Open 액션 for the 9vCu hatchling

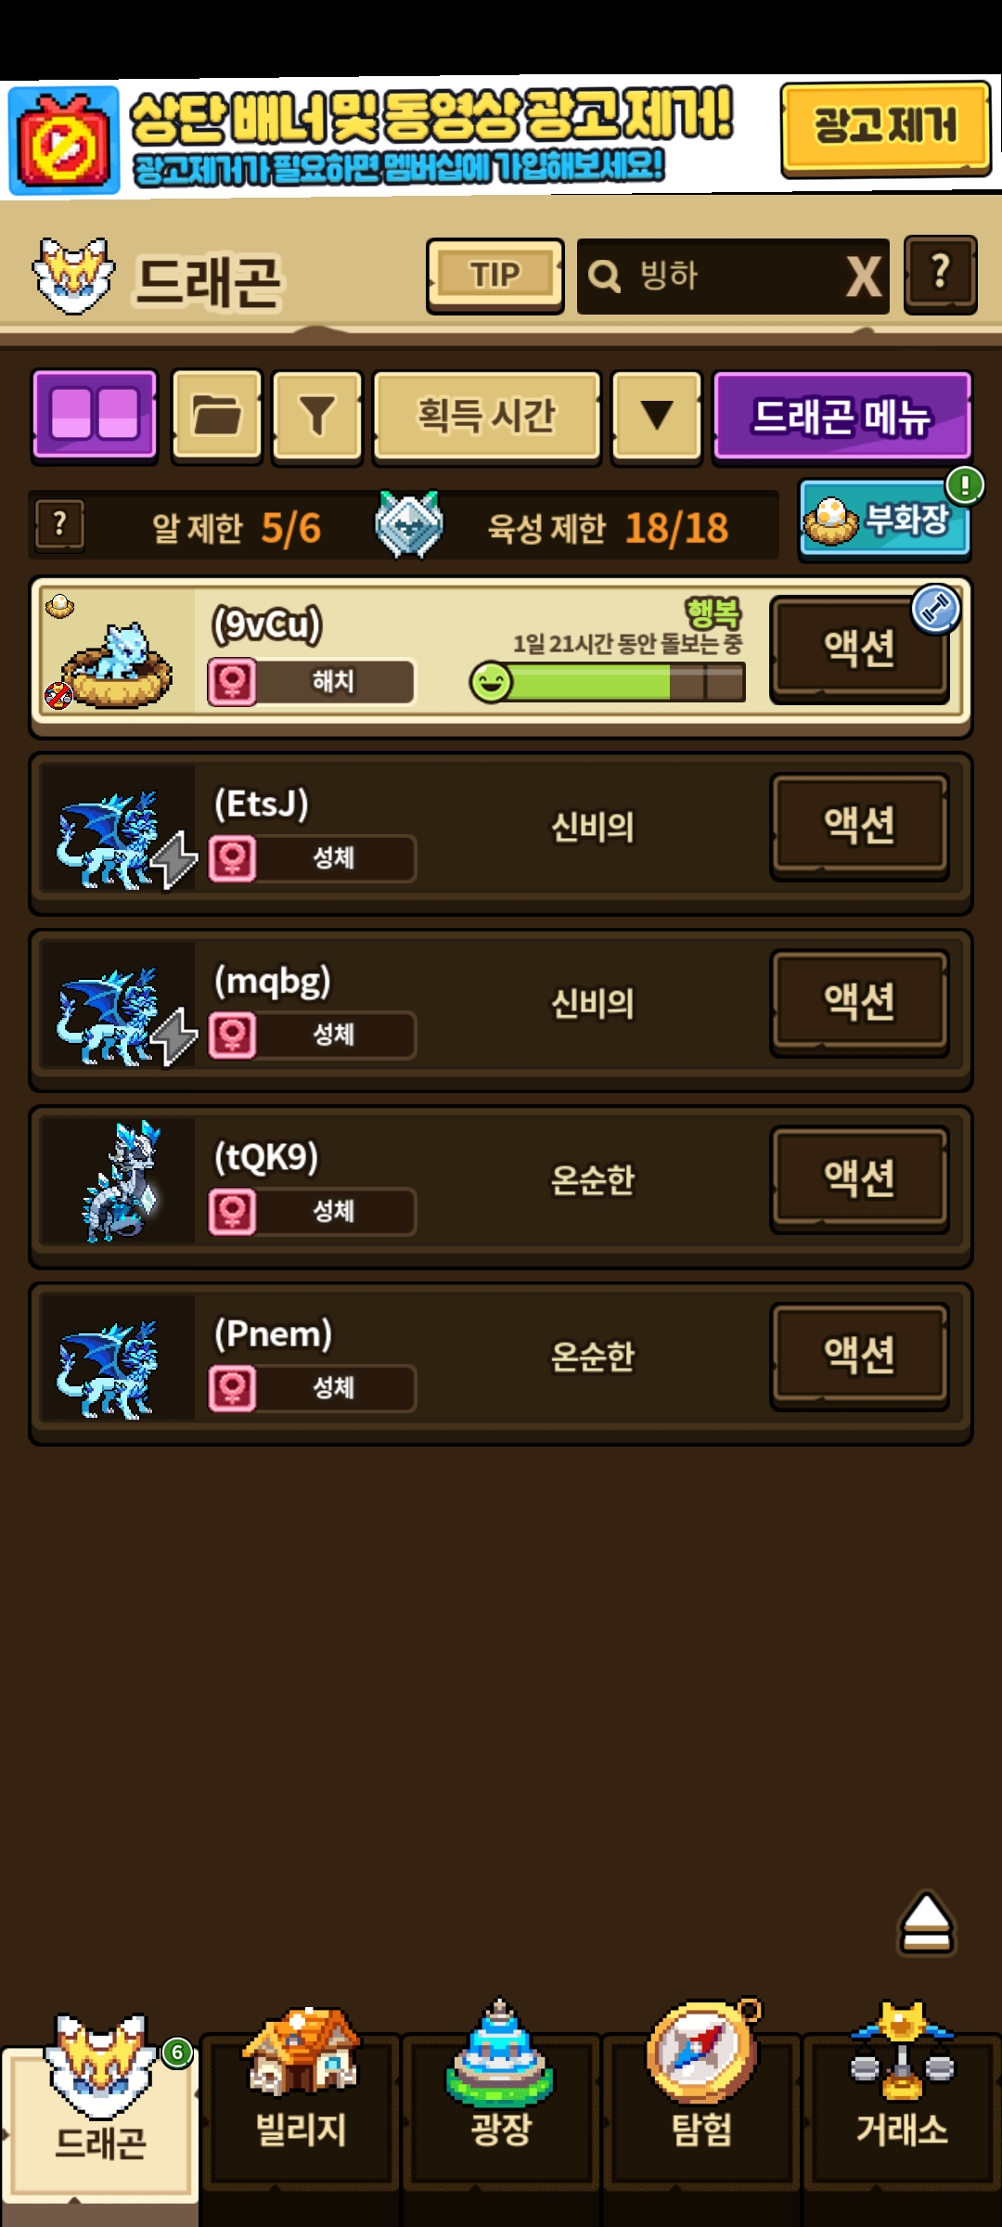click(859, 649)
